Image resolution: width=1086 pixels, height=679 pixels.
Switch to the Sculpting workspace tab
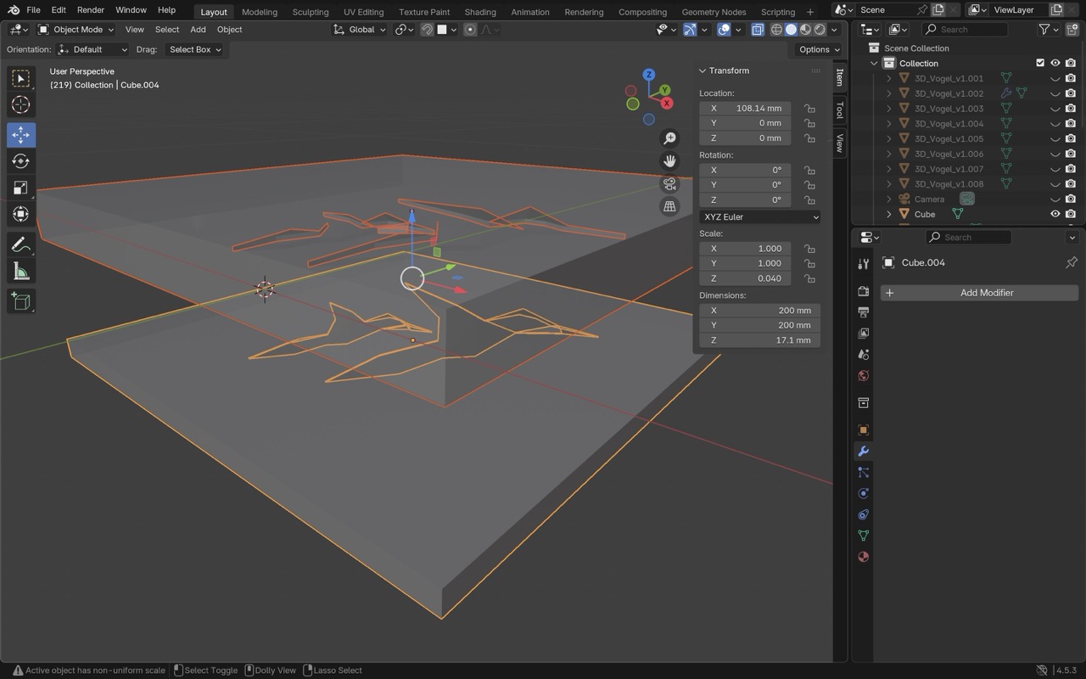tap(310, 12)
